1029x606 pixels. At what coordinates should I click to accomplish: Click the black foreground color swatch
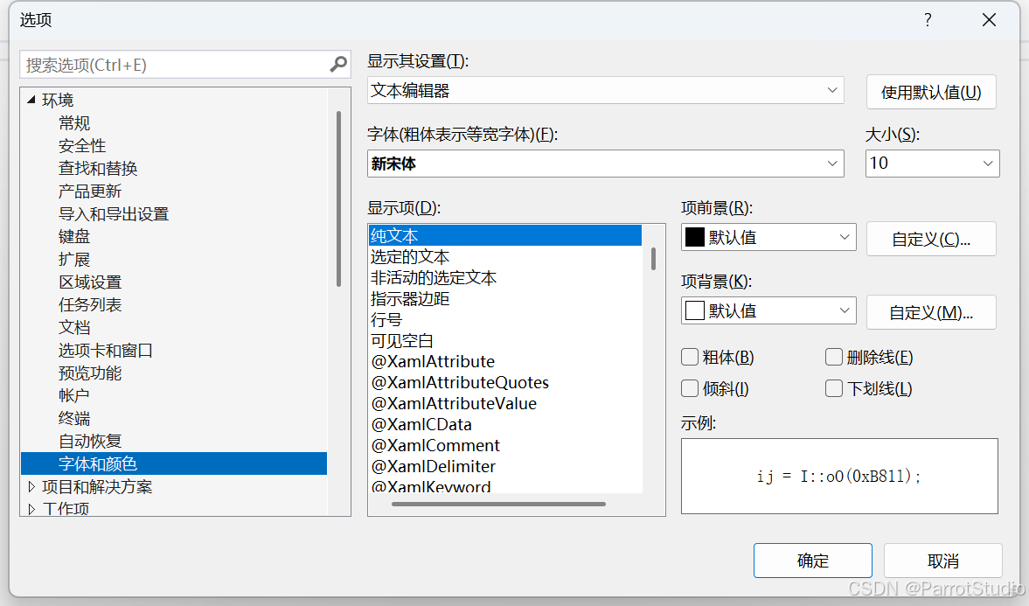[x=695, y=237]
